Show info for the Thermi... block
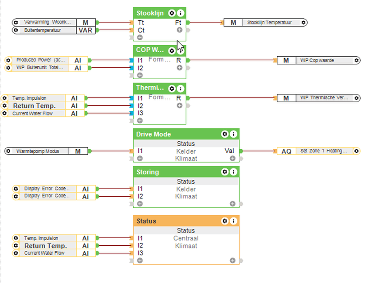 [180, 89]
